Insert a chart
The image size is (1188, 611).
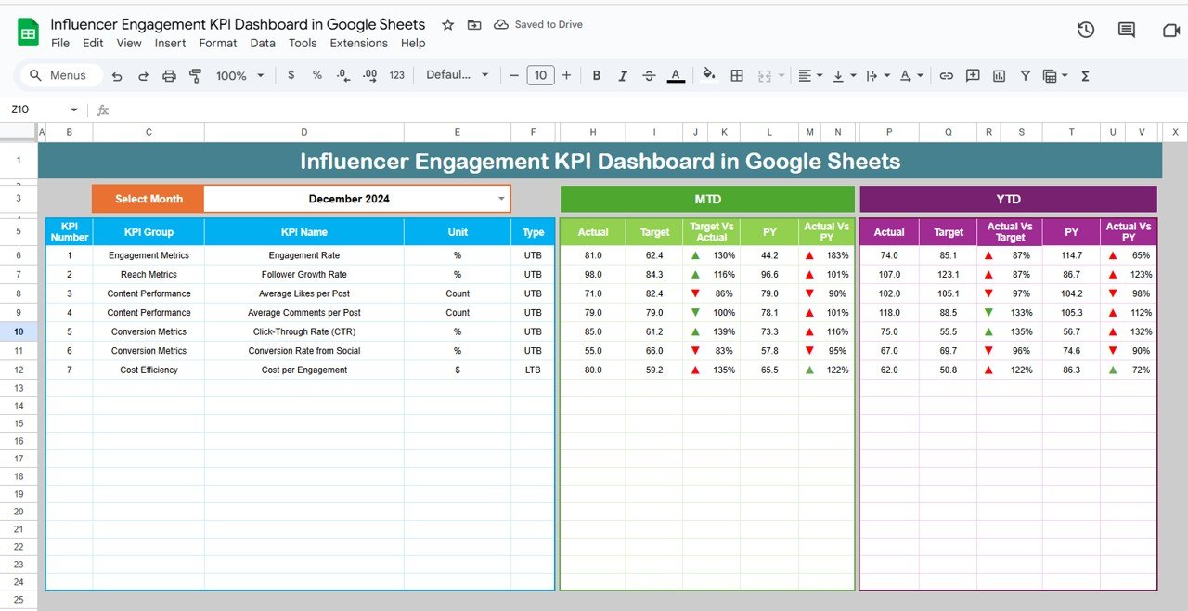click(x=999, y=75)
